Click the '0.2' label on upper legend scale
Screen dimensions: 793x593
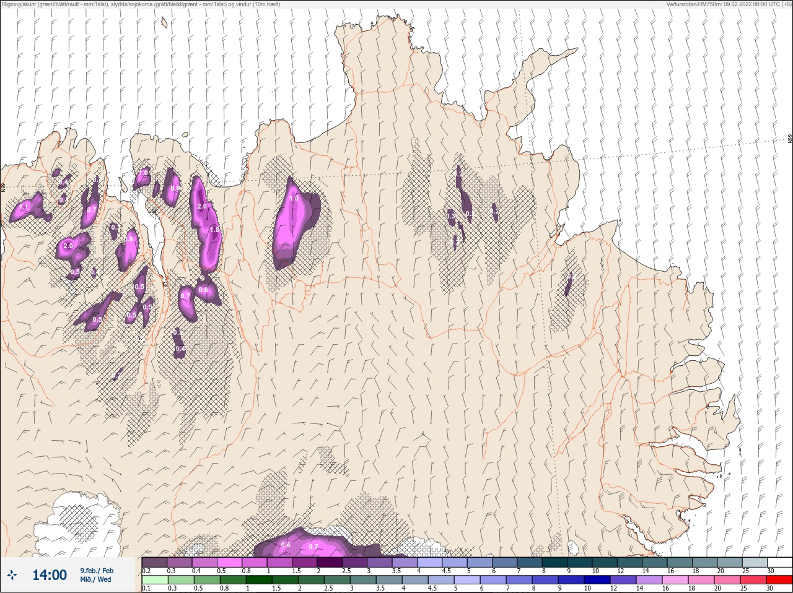tap(146, 571)
